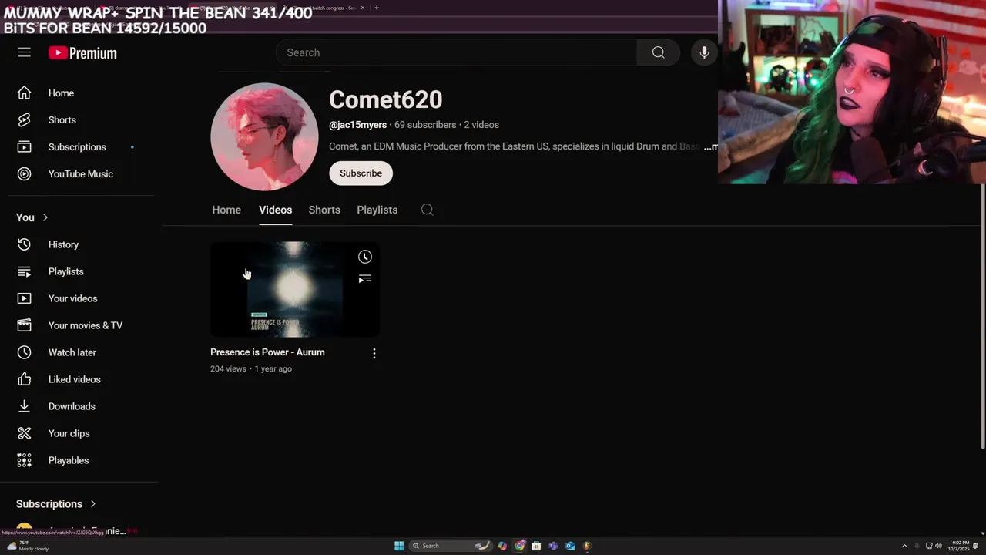Click the YouTube Premium logo
Screen dimensions: 986x555
pyautogui.click(x=82, y=53)
